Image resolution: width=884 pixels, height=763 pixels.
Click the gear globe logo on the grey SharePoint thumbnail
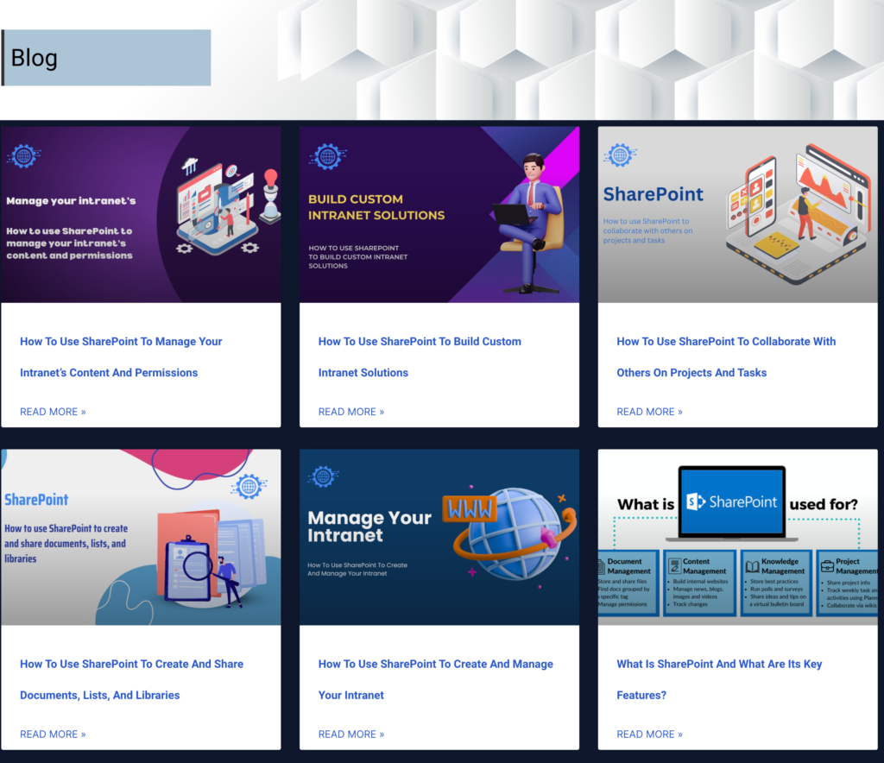pos(620,154)
